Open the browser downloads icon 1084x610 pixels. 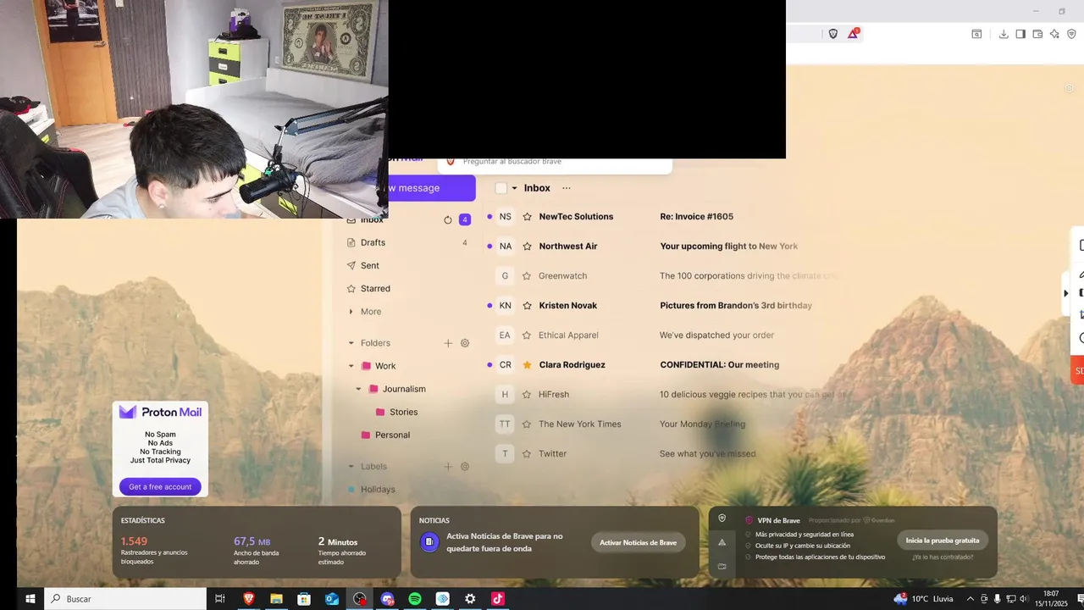[x=1004, y=34]
